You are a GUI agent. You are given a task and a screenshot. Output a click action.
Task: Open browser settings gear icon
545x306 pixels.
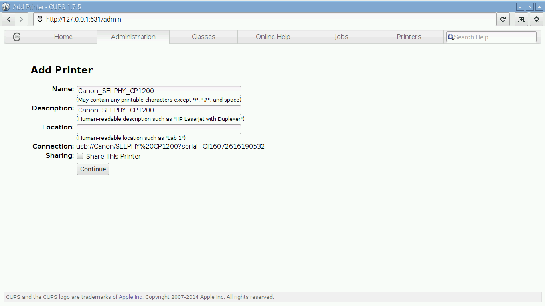[537, 19]
